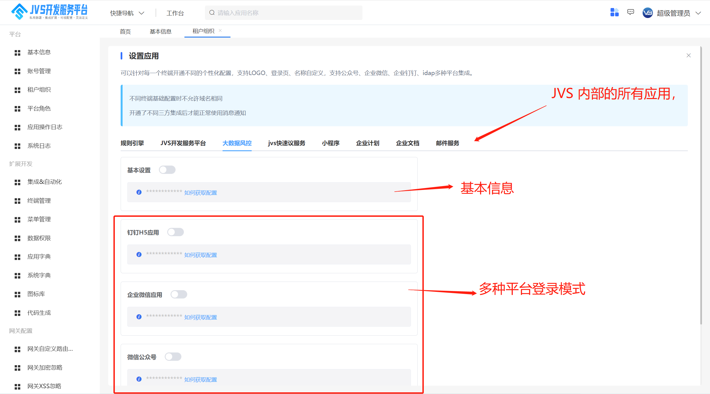Open the 工作台 link in header
This screenshot has height=394, width=710.
175,13
